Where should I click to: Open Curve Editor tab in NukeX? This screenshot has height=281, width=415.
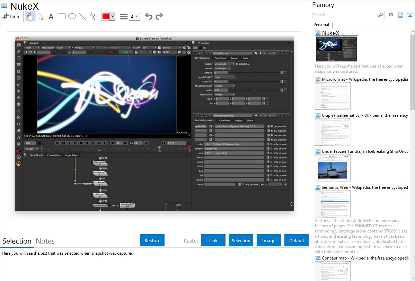pyautogui.click(x=54, y=156)
